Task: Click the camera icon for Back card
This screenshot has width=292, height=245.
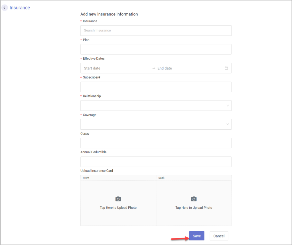Action: 194,199
